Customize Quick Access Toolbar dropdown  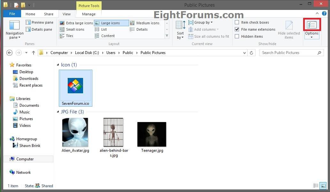(29, 5)
